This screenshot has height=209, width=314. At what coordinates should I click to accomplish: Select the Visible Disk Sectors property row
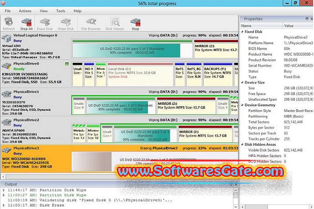[x=277, y=150]
